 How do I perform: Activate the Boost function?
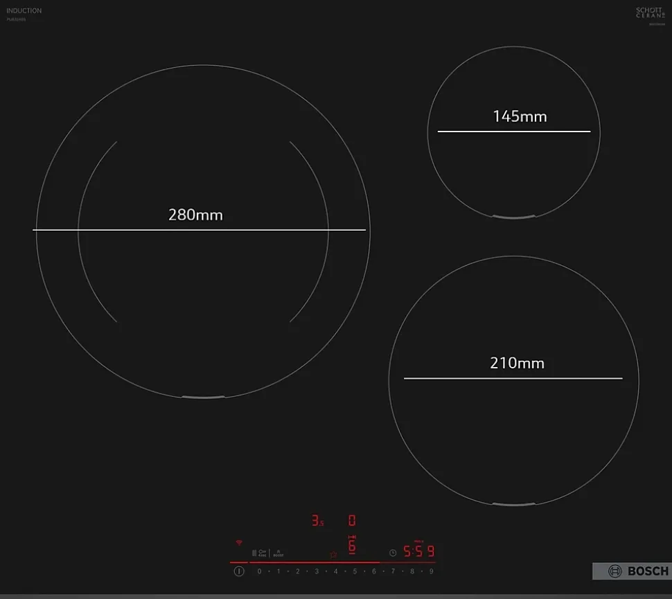pyautogui.click(x=278, y=553)
